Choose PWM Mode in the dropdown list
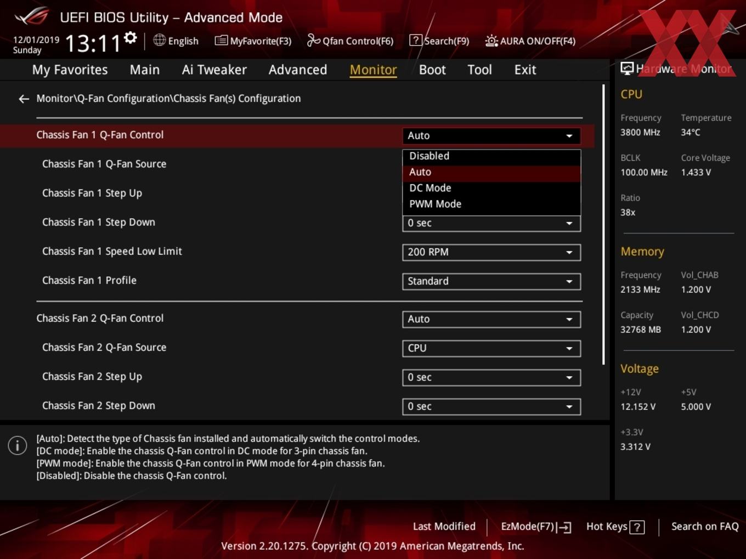This screenshot has width=746, height=559. tap(491, 204)
